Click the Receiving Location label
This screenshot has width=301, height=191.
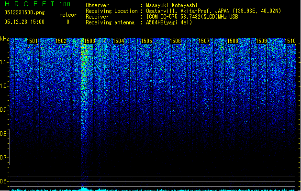(111, 11)
